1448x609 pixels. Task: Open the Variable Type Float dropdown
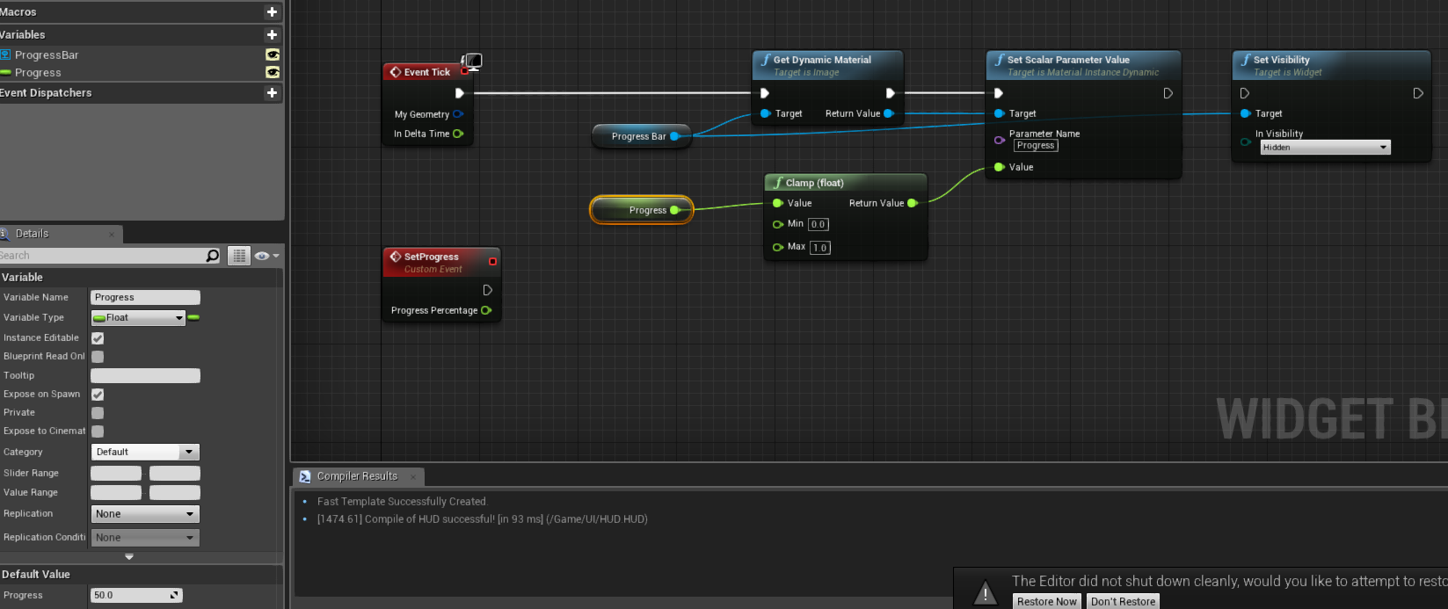coord(138,317)
